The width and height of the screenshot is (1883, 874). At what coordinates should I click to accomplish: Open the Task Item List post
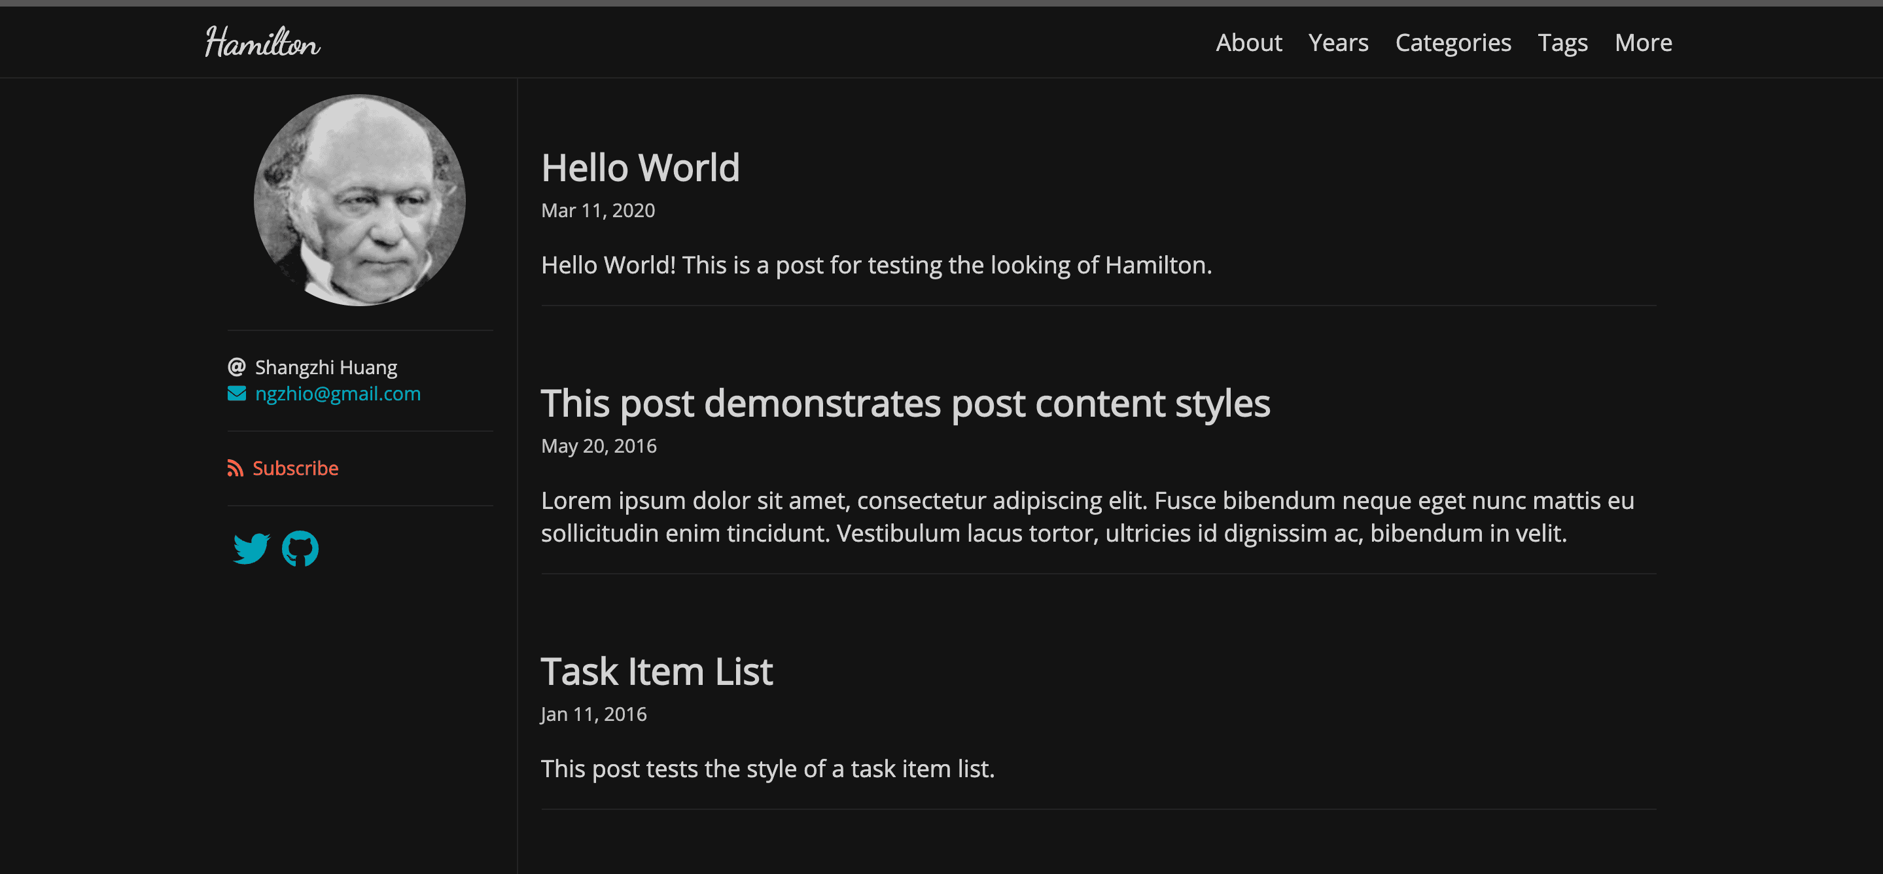(656, 672)
